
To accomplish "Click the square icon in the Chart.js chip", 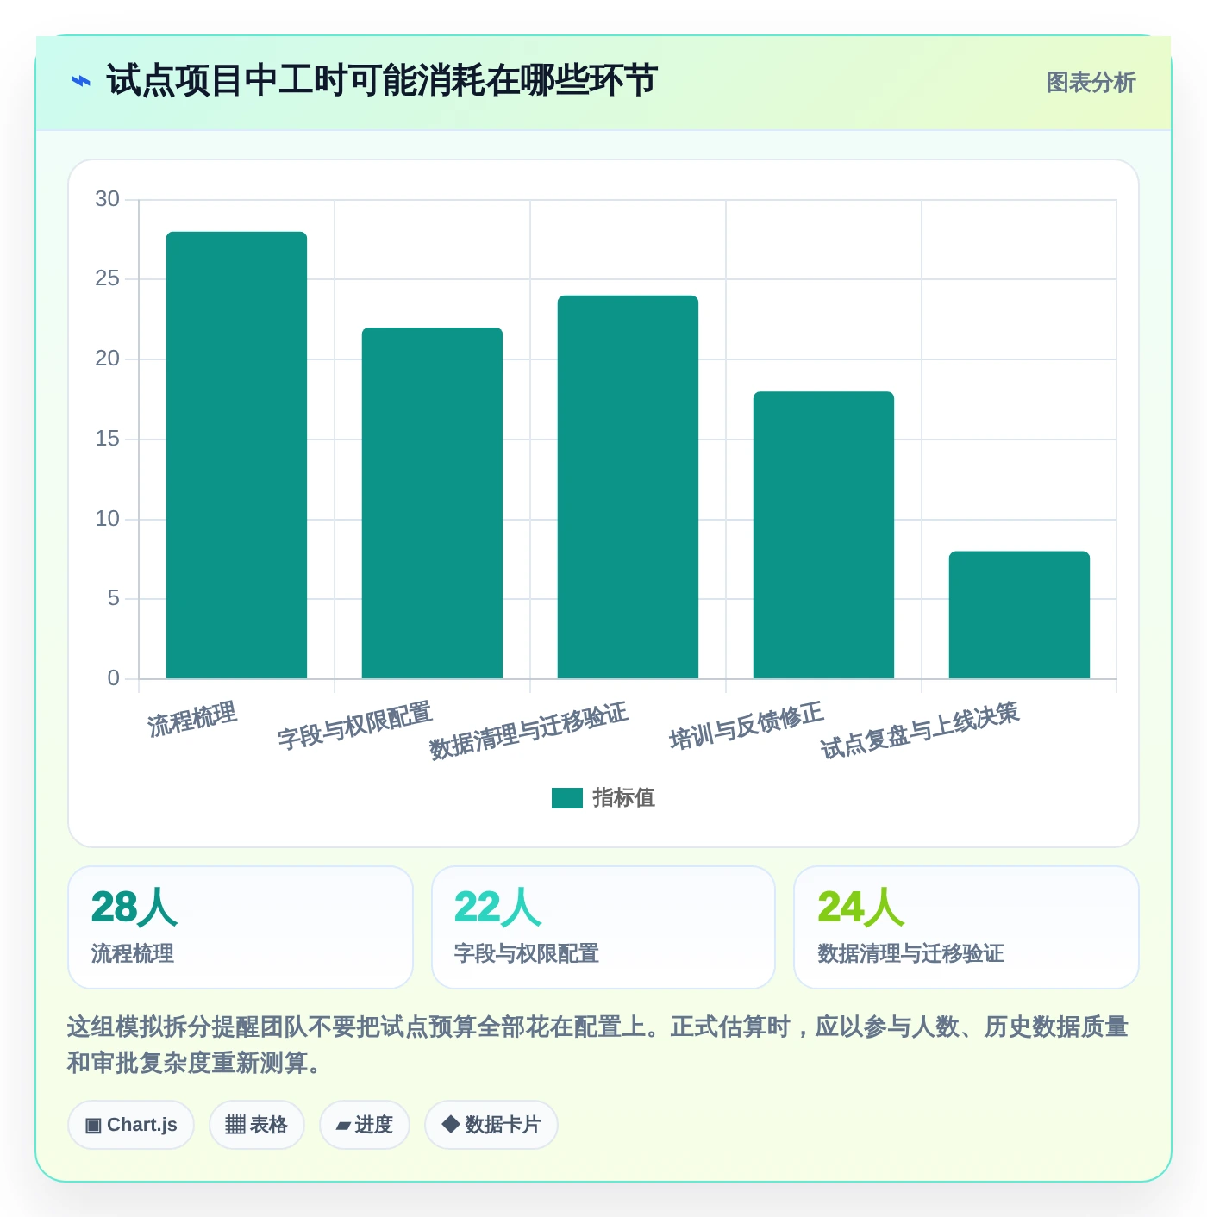I will pyautogui.click(x=93, y=1126).
